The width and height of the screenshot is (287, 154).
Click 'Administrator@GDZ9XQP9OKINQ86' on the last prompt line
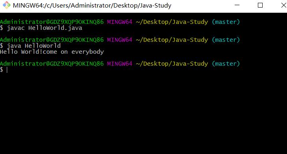coord(52,64)
